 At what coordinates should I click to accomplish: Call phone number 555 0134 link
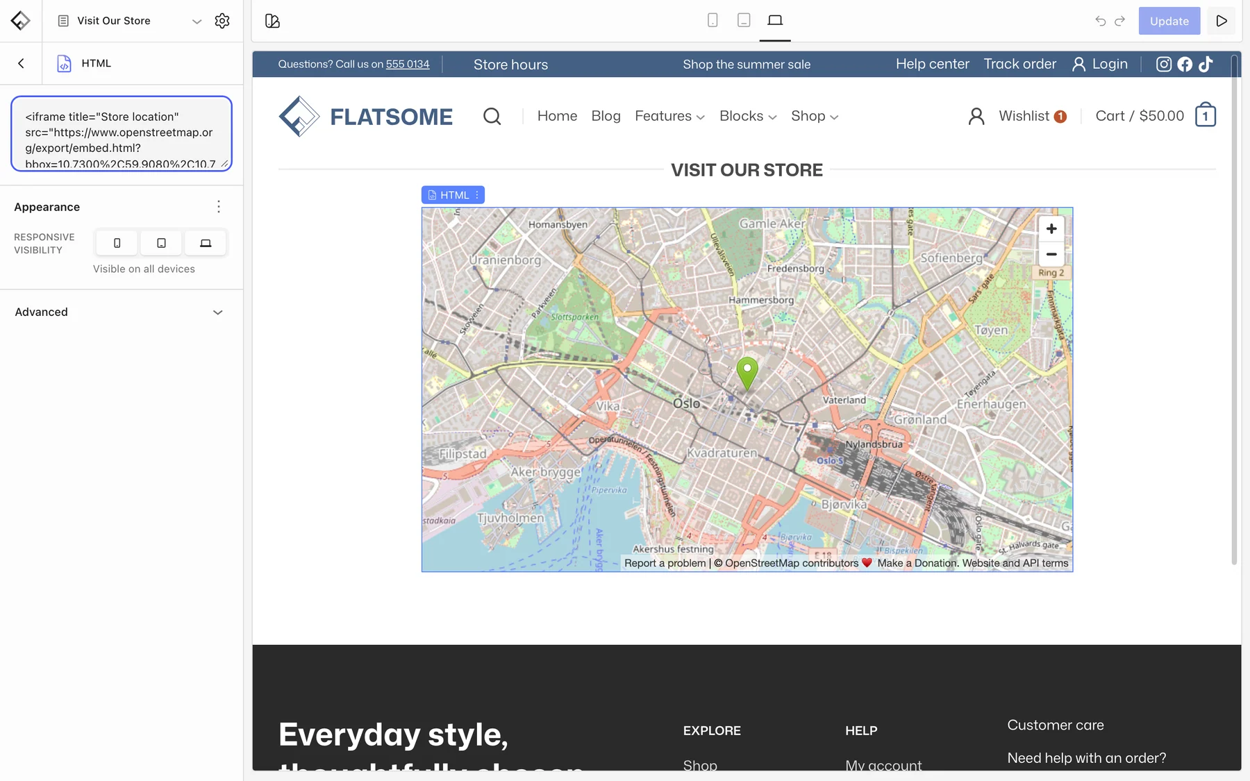click(408, 64)
